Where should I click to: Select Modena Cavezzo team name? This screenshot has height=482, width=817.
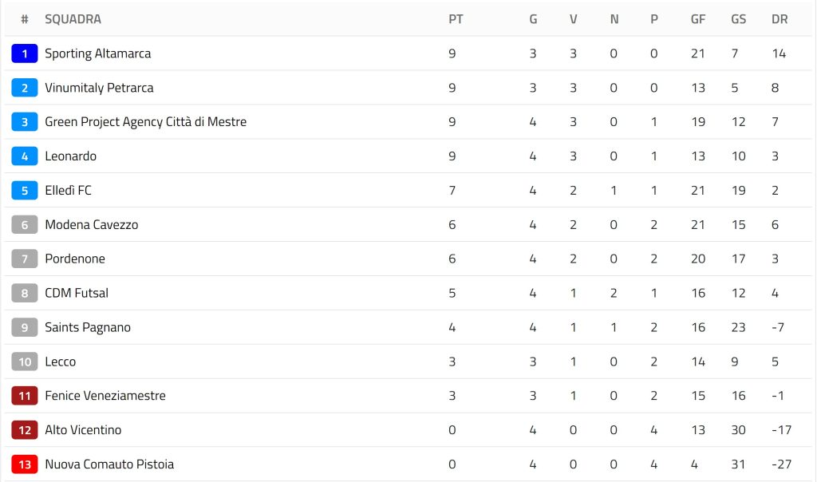pyautogui.click(x=91, y=225)
